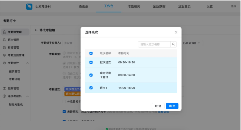Uncheck the 晚走外勤卡测试 row checkbox

(91, 75)
